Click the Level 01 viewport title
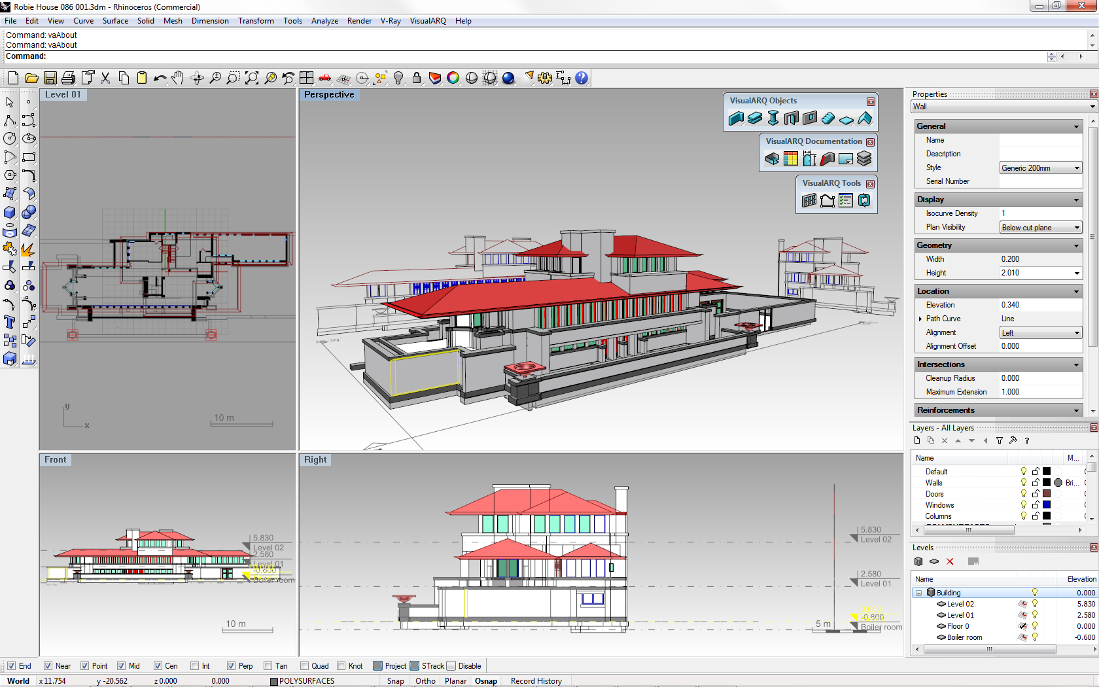The width and height of the screenshot is (1099, 687). [63, 95]
